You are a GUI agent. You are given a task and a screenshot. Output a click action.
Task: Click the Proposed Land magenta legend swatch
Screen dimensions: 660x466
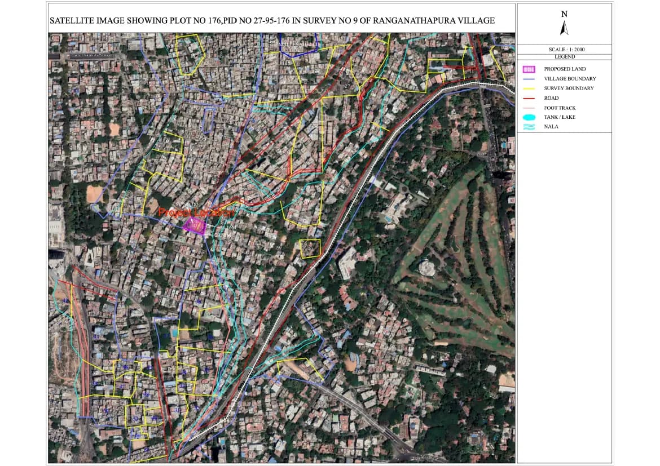point(529,69)
